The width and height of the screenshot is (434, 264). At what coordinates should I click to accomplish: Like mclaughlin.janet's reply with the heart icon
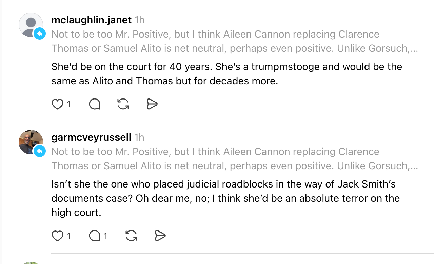tap(57, 104)
